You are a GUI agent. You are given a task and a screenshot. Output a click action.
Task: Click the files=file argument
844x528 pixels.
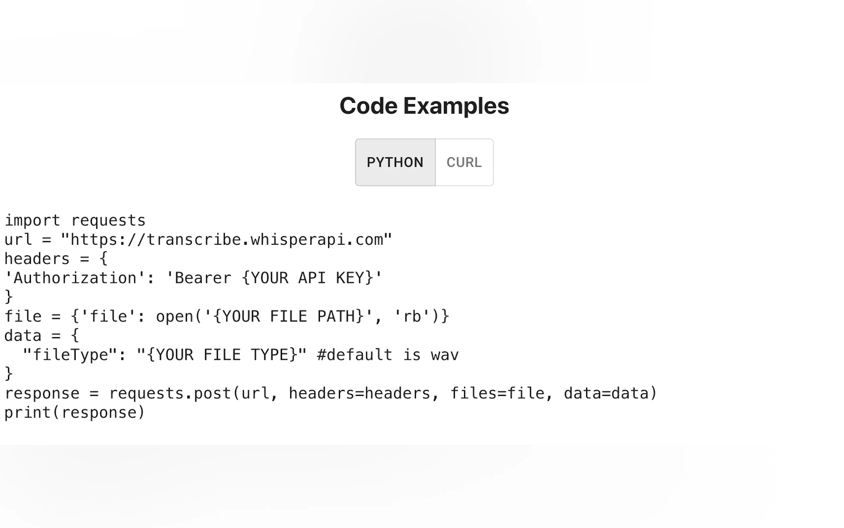click(x=497, y=394)
